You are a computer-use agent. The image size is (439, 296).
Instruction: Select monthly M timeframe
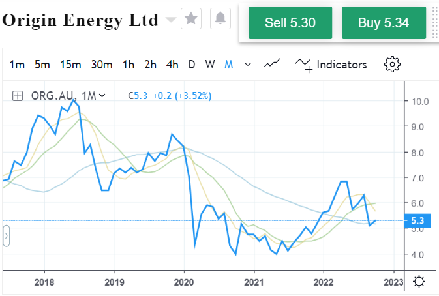229,65
